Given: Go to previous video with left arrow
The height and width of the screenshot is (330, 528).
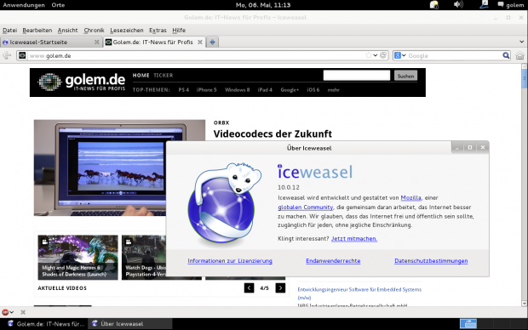Looking at the screenshot, I should click(250, 288).
